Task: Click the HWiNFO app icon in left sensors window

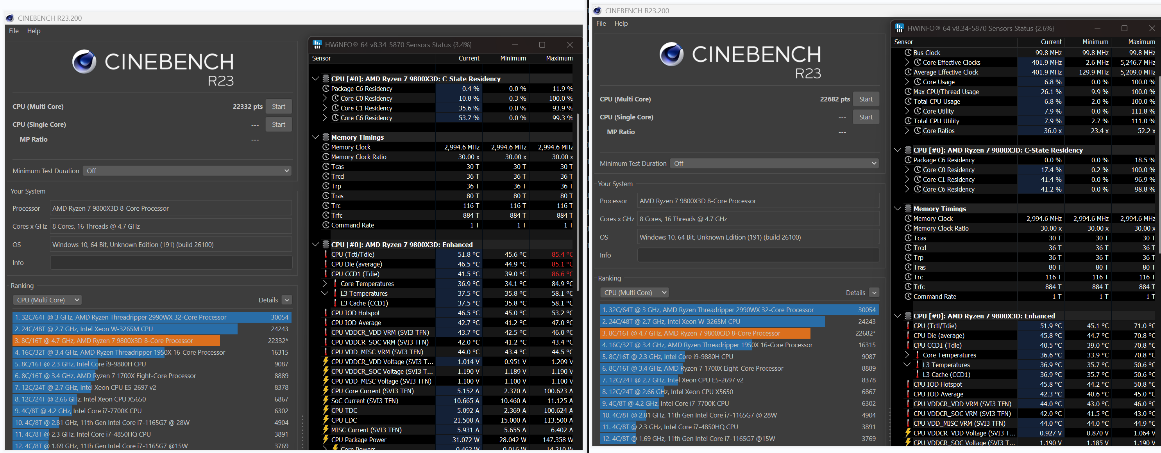Action: [x=317, y=44]
